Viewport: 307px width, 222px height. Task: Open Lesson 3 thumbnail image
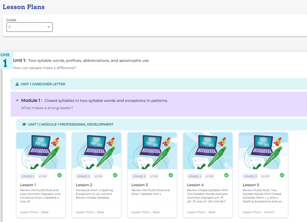[152, 151]
